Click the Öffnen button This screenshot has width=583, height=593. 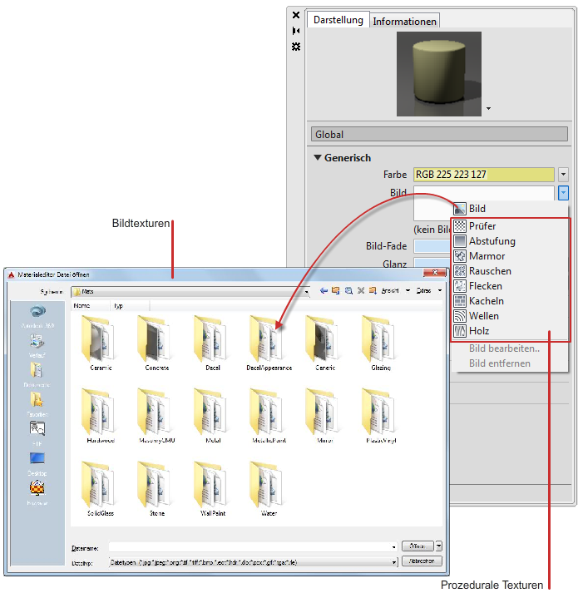point(417,546)
